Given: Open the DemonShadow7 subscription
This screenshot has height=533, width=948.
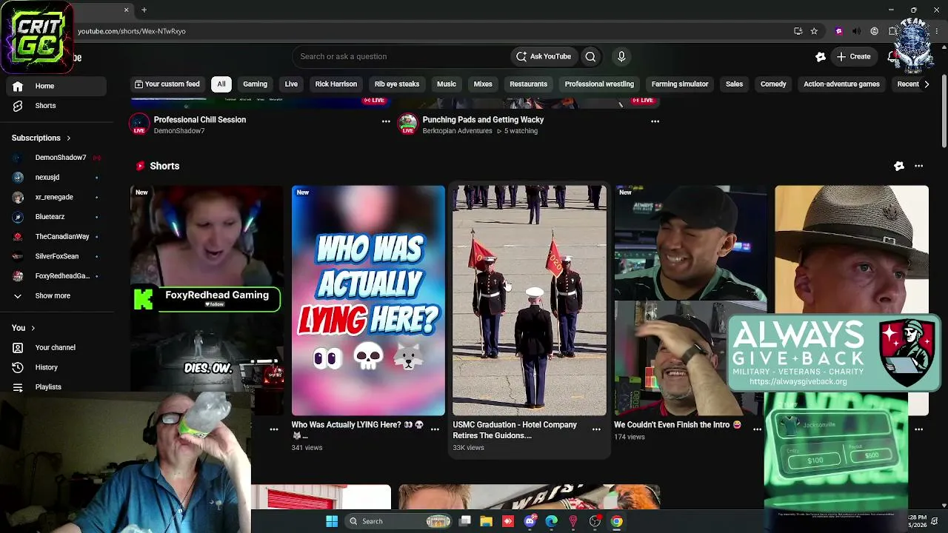Looking at the screenshot, I should pyautogui.click(x=56, y=158).
